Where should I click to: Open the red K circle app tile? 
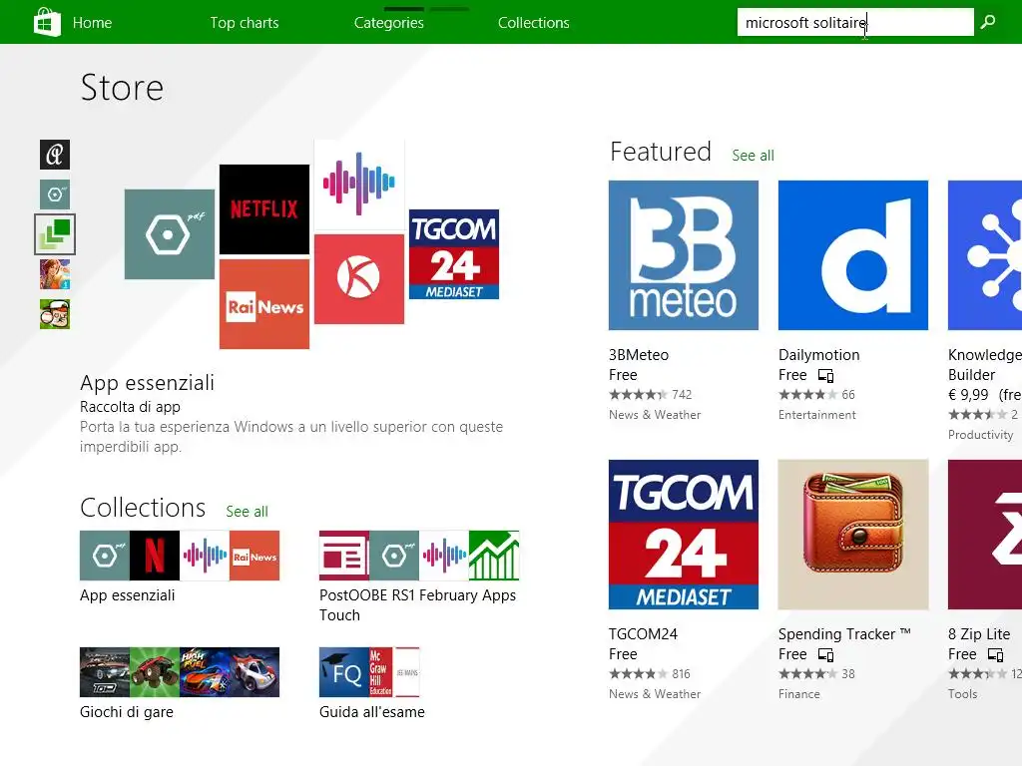[x=359, y=279]
